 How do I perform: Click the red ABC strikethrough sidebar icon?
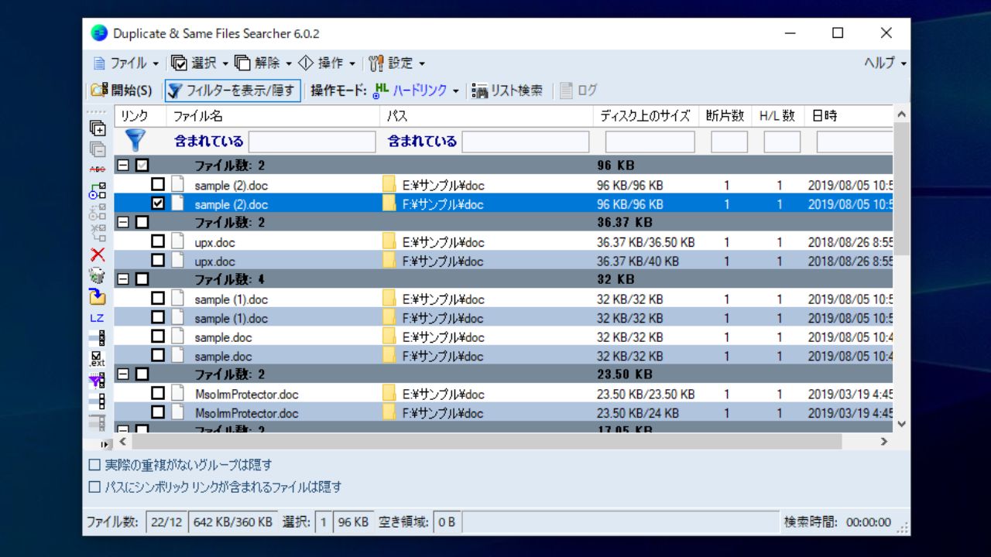tap(98, 169)
